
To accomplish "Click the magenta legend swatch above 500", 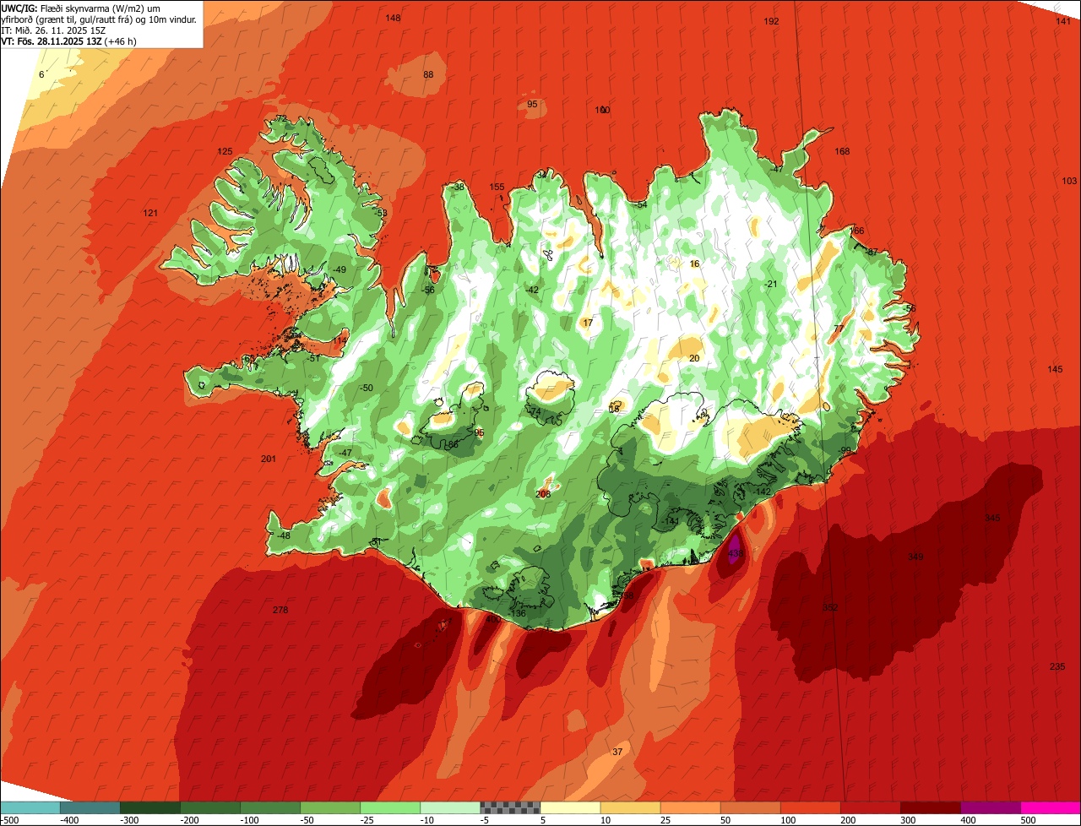I will 1051,807.
